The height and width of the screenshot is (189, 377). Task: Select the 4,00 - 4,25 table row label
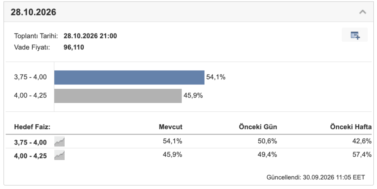click(x=30, y=156)
